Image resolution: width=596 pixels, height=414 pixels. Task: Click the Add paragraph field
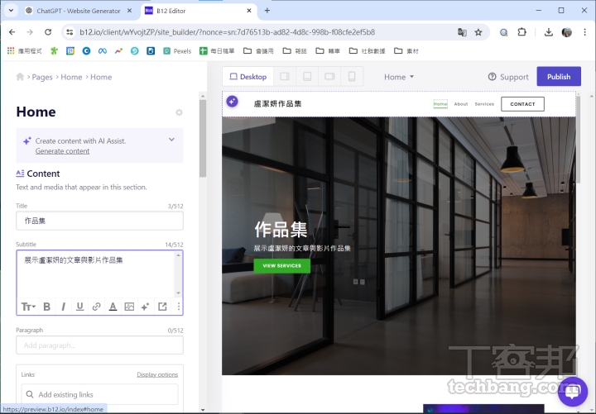point(99,345)
